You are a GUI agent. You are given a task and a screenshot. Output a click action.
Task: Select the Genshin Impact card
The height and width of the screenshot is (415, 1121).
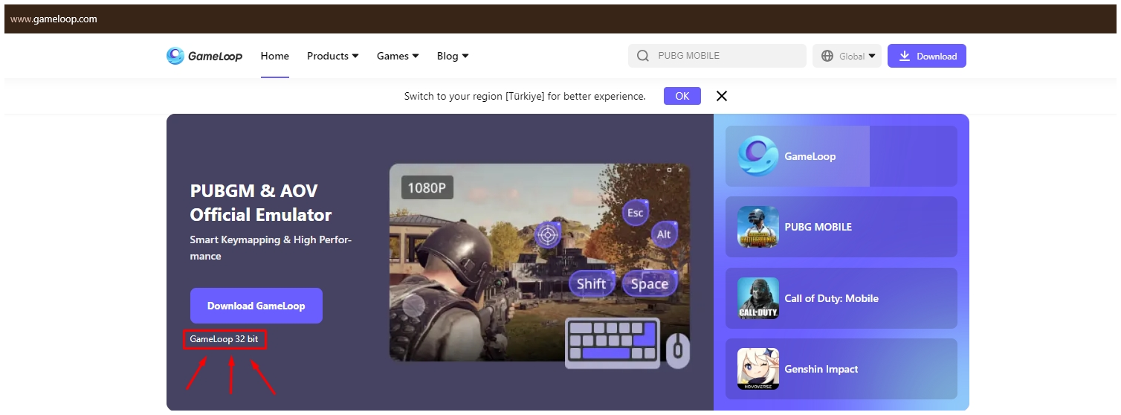841,369
